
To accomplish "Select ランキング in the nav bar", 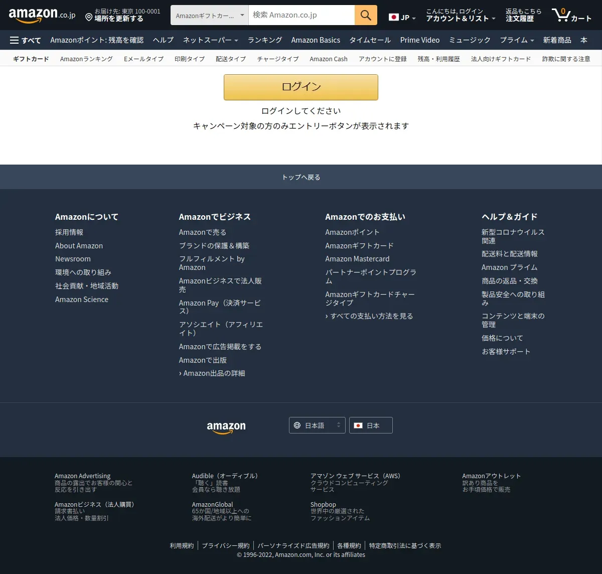I will pos(265,40).
